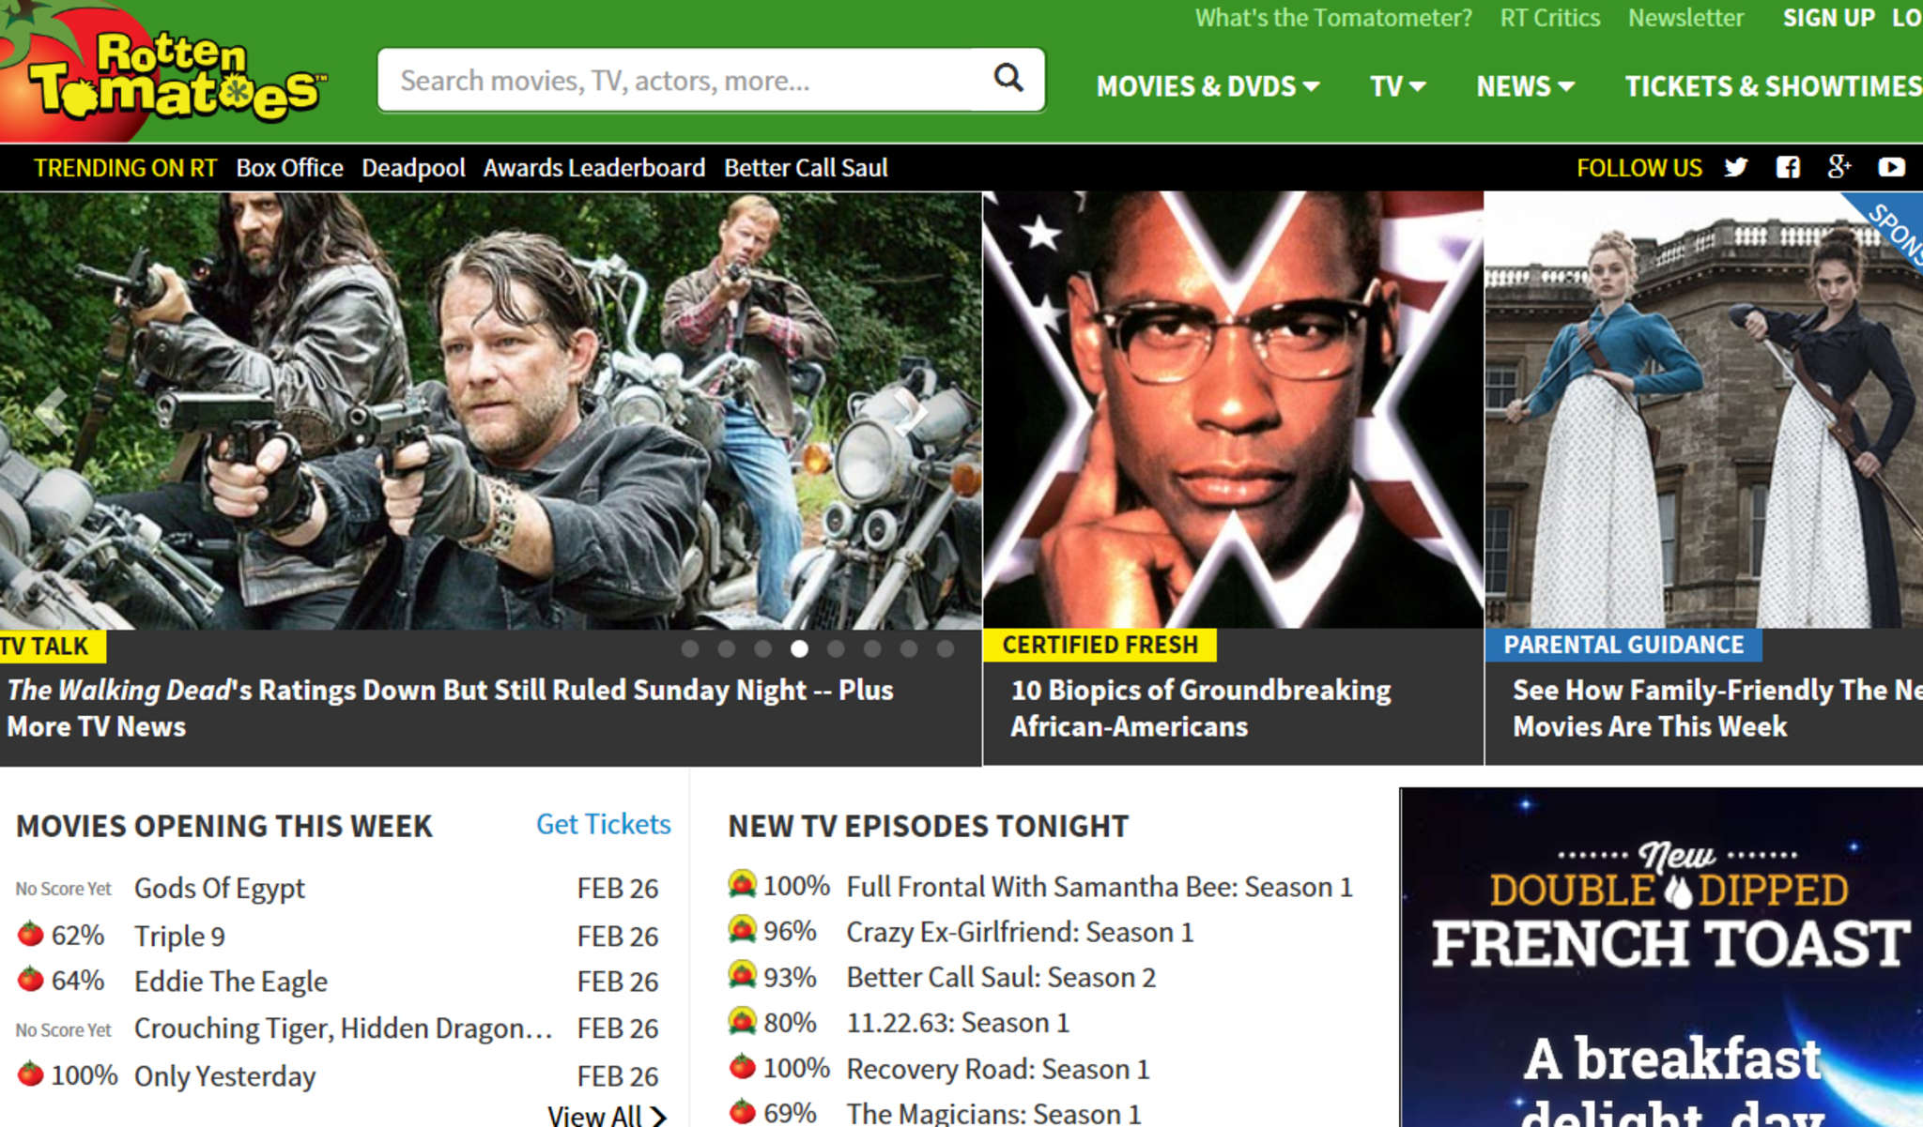This screenshot has width=1923, height=1127.
Task: Expand the TV dropdown menu
Action: [x=1397, y=86]
